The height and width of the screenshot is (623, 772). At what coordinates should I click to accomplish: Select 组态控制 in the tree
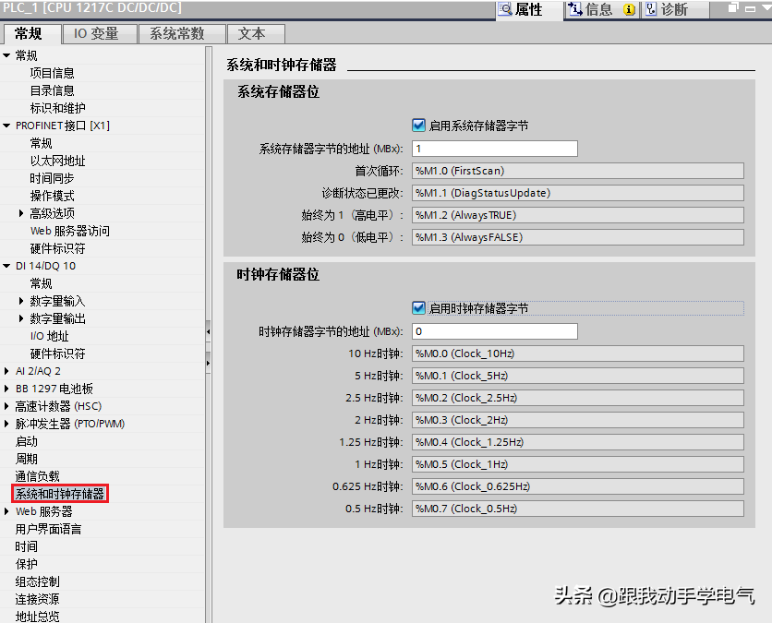38,581
